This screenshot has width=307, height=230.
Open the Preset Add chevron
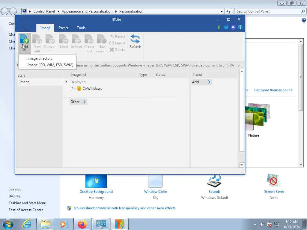point(209,82)
